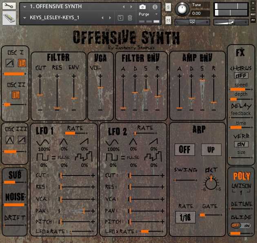Click LFO 2 sine wave icon

pos(112,142)
